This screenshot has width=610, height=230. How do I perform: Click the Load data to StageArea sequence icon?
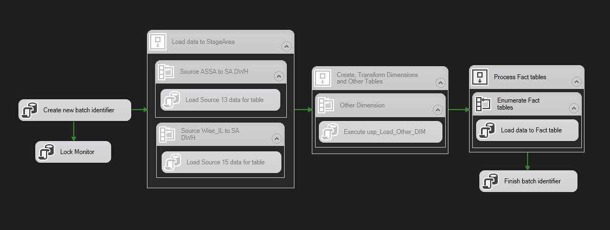tap(158, 41)
